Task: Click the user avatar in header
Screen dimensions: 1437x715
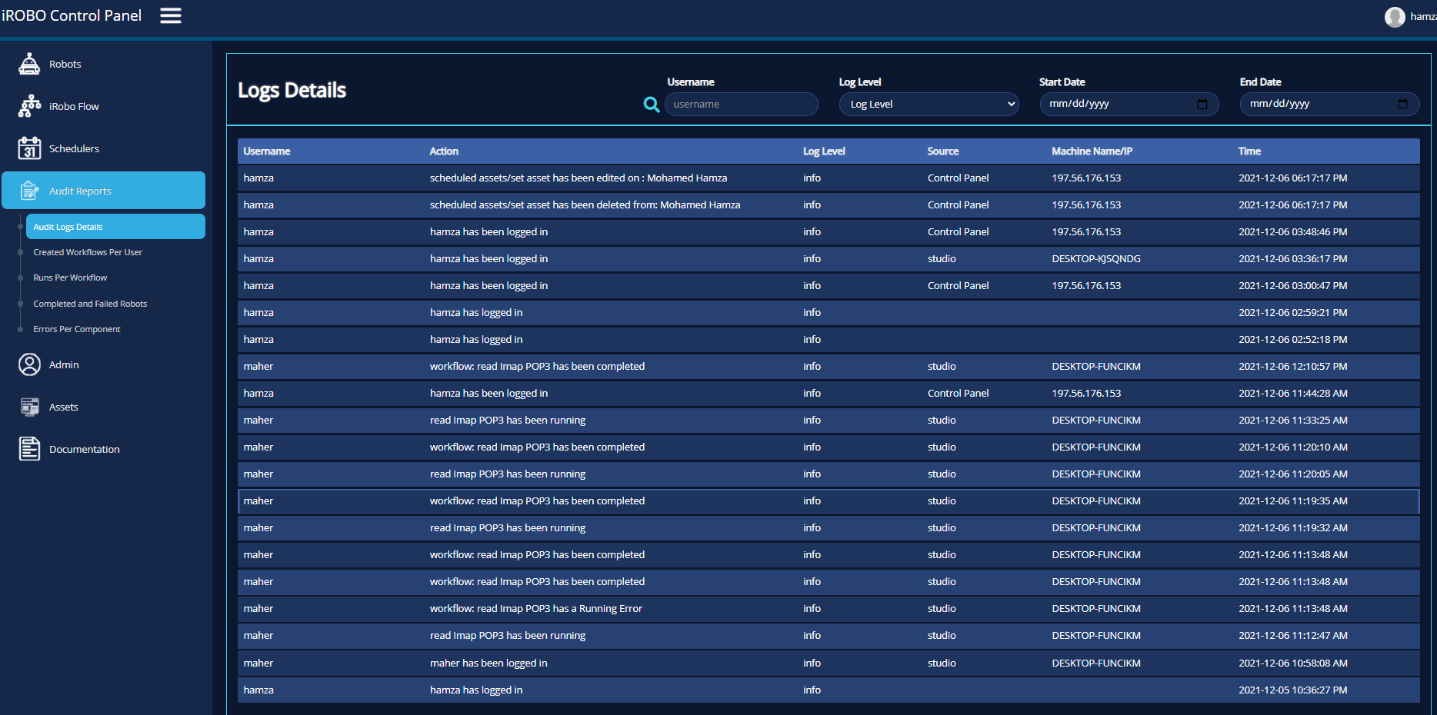Action: pyautogui.click(x=1394, y=17)
